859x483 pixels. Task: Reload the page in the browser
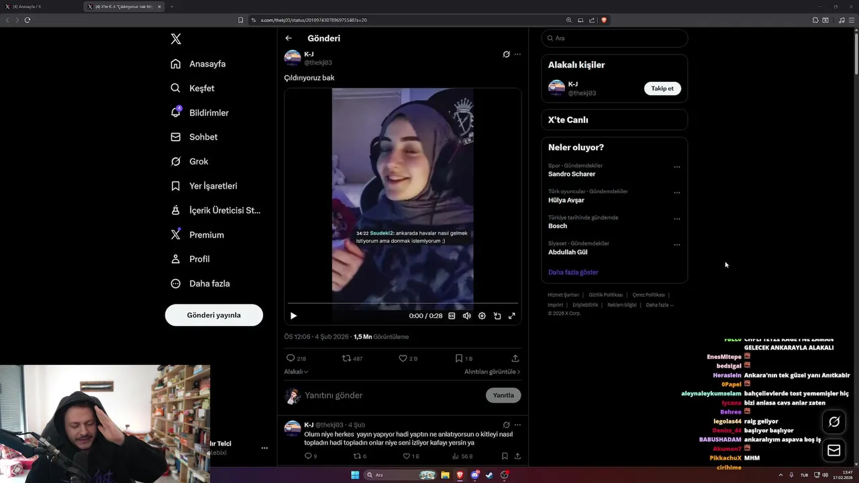tap(28, 20)
